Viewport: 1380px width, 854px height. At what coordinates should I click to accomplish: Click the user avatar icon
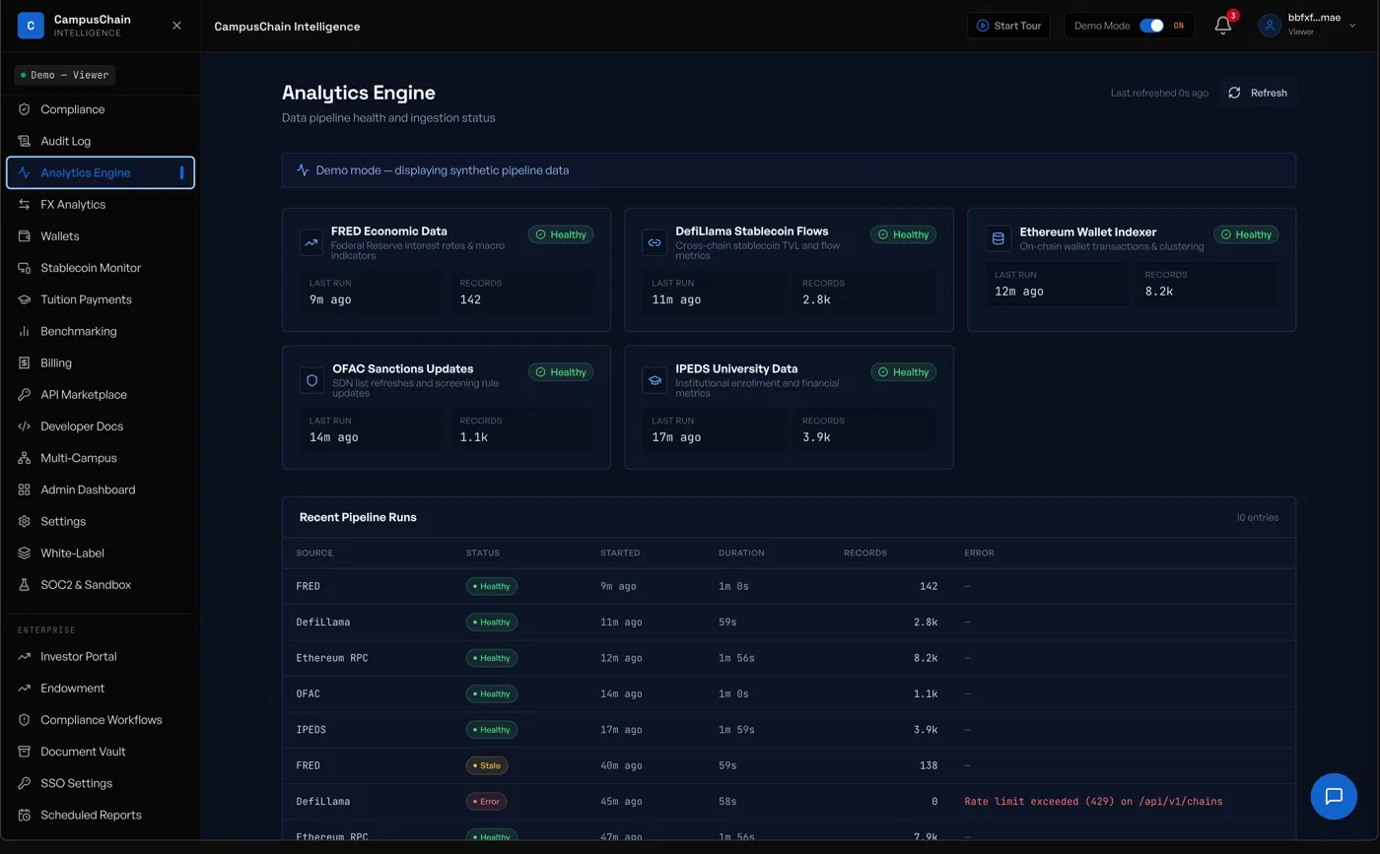(x=1270, y=26)
